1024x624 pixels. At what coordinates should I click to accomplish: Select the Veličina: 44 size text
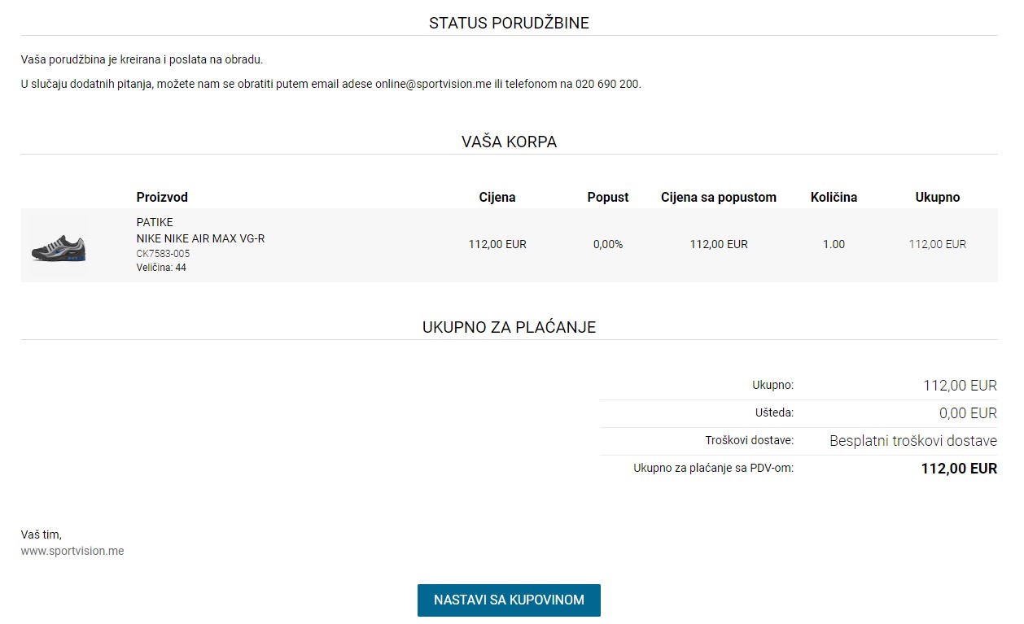pyautogui.click(x=161, y=267)
